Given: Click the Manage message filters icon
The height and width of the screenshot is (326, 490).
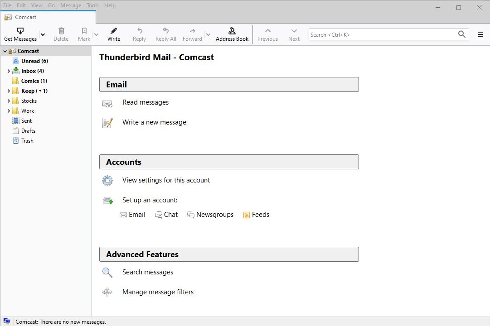Looking at the screenshot, I should tap(107, 292).
